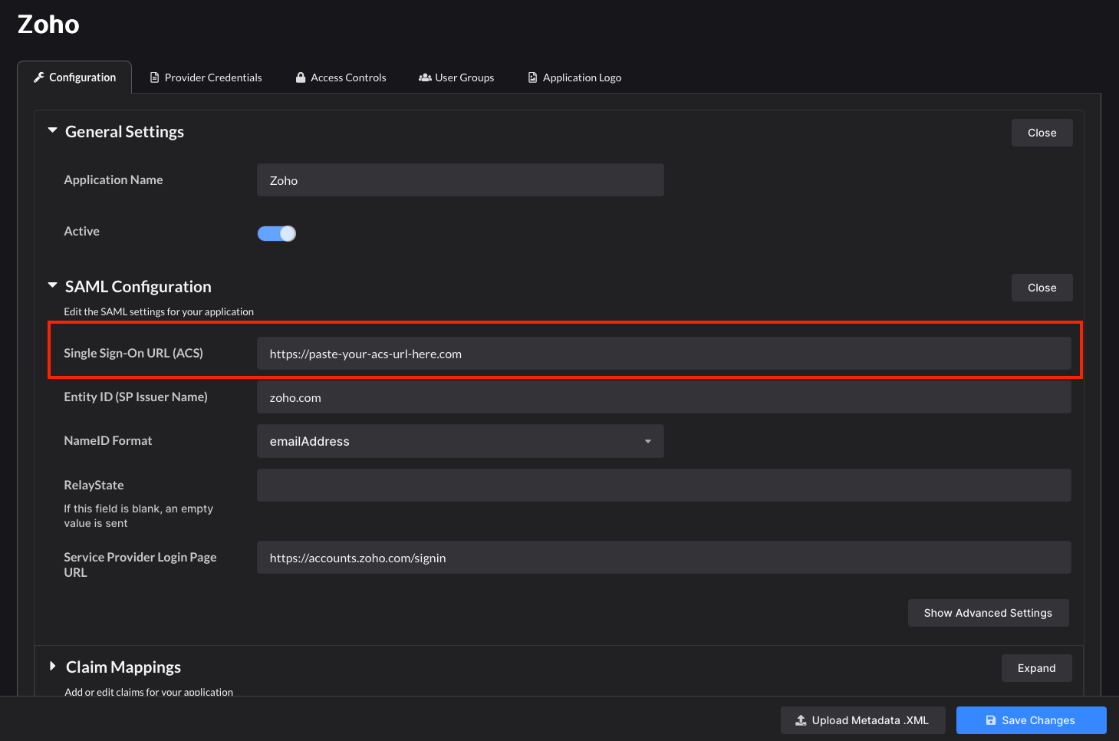Click the 'RelayState' label
Image resolution: width=1119 pixels, height=741 pixels.
[x=94, y=486]
